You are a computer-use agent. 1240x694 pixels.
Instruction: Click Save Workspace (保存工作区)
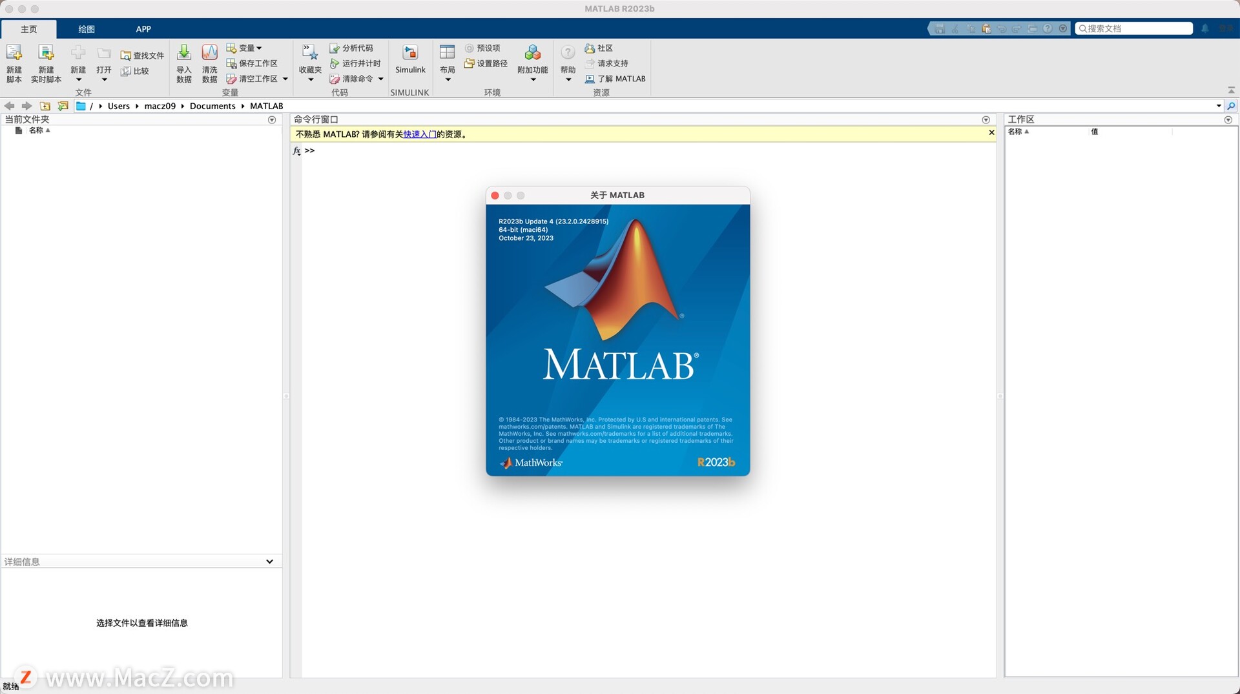(x=252, y=63)
